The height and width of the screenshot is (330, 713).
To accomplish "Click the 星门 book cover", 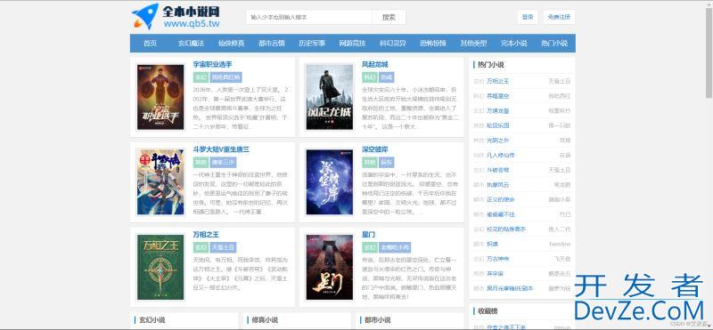I will click(x=329, y=267).
